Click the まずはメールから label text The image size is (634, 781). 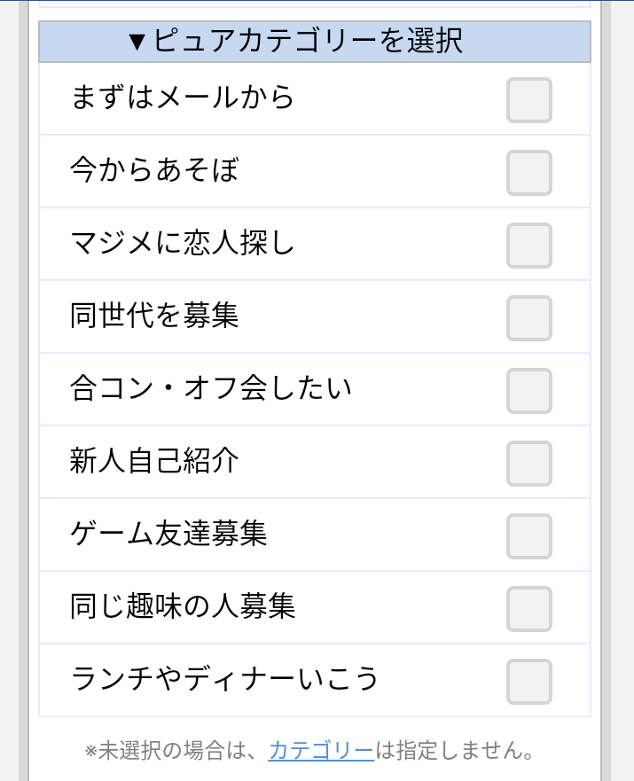(182, 98)
